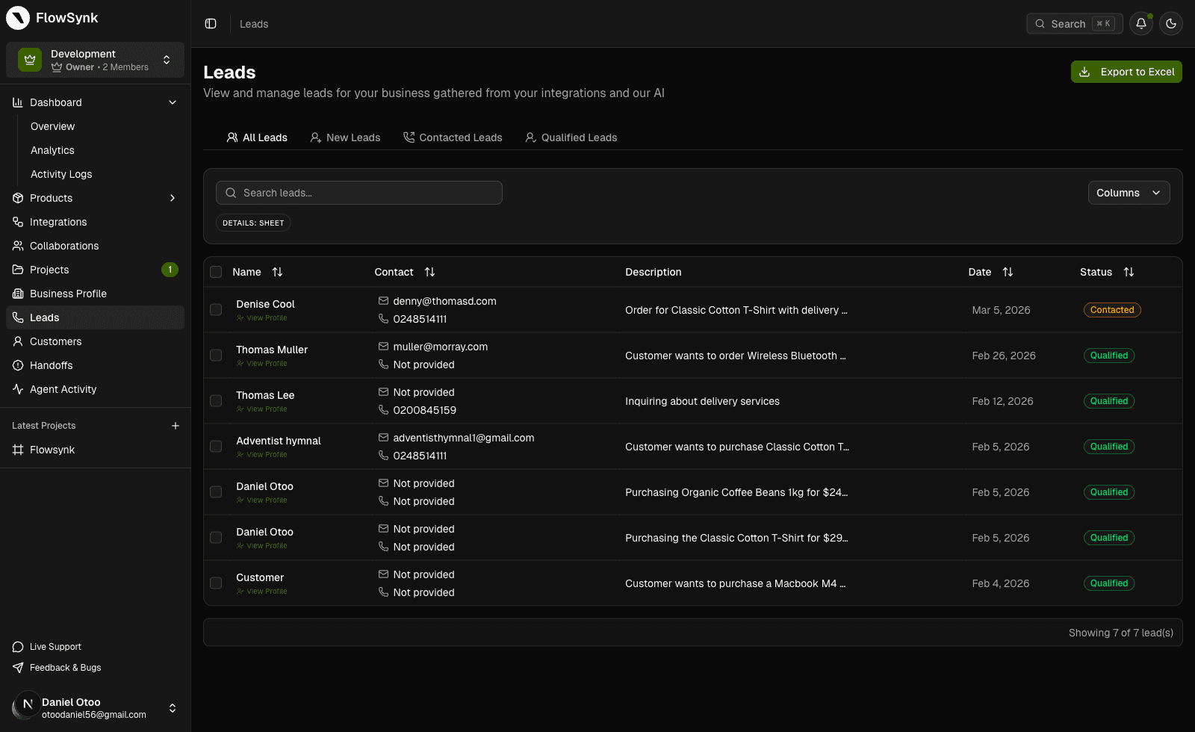Switch to the Contacted Leads tab
Image resolution: width=1195 pixels, height=732 pixels.
pyautogui.click(x=453, y=137)
